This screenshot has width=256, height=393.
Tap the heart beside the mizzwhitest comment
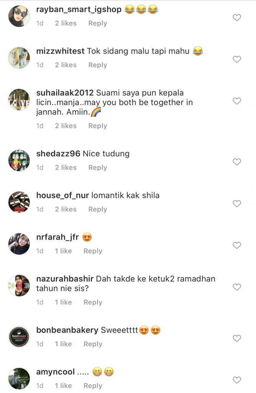237,59
